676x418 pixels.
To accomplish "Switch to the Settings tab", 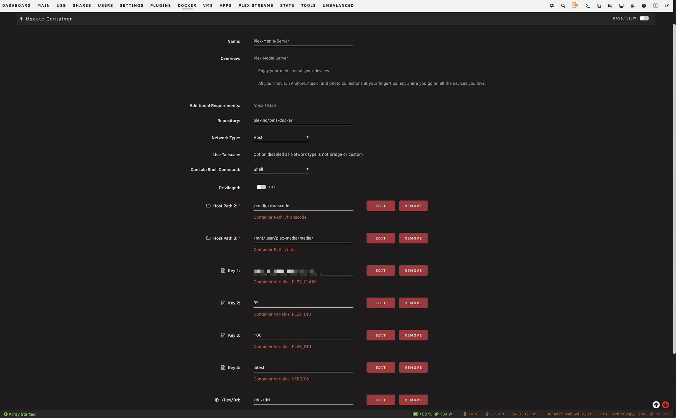I will tap(131, 5).
